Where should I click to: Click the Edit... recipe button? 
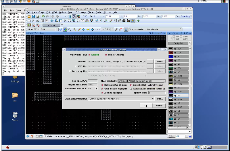click(160, 99)
